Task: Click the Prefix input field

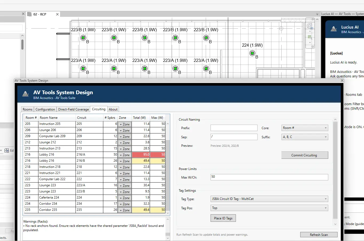Action: [x=234, y=128]
